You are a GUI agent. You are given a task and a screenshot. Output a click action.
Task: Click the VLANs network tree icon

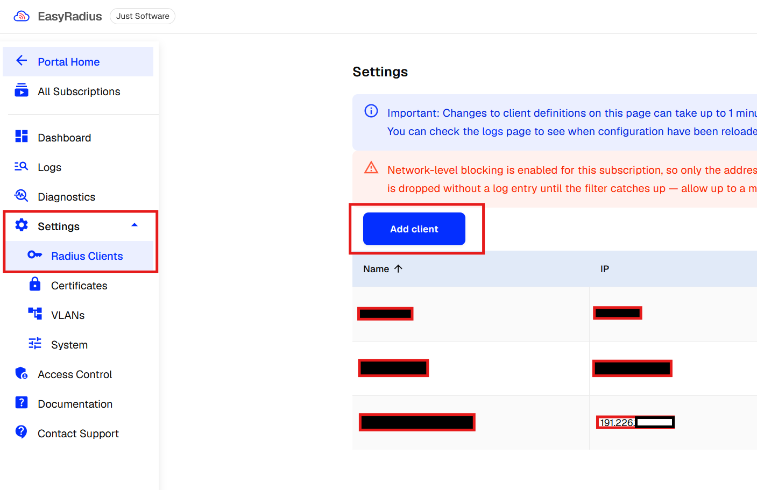tap(35, 314)
